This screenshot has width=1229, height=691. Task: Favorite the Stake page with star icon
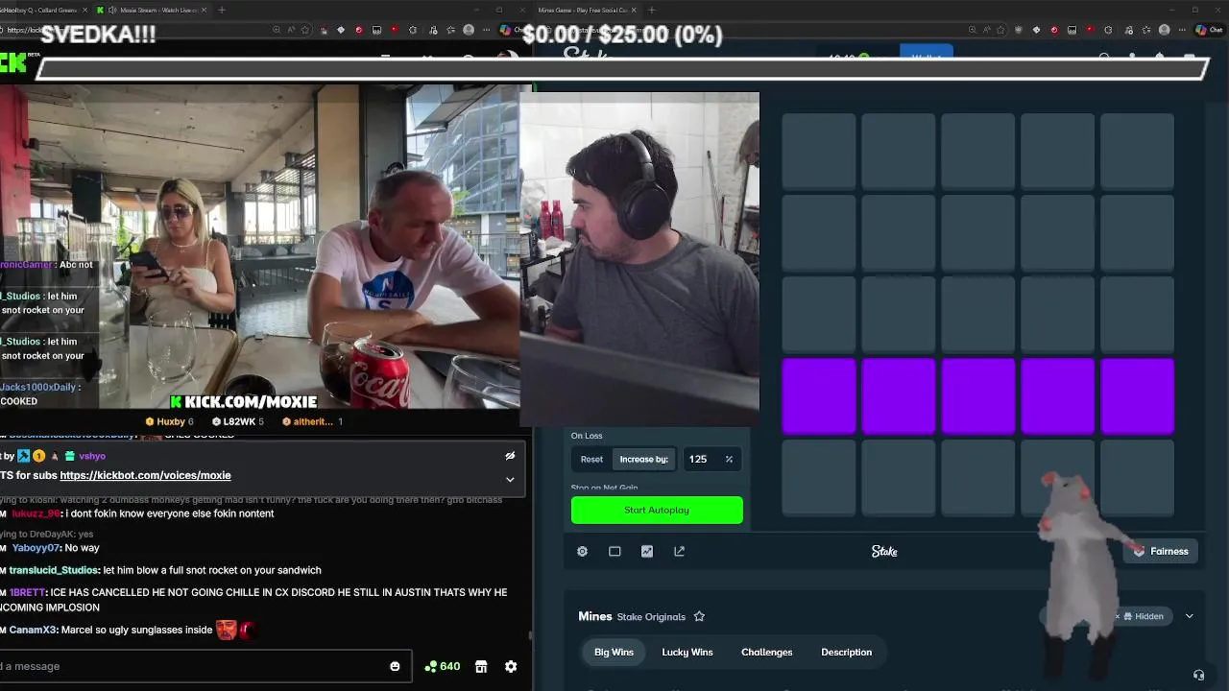tap(1000, 30)
